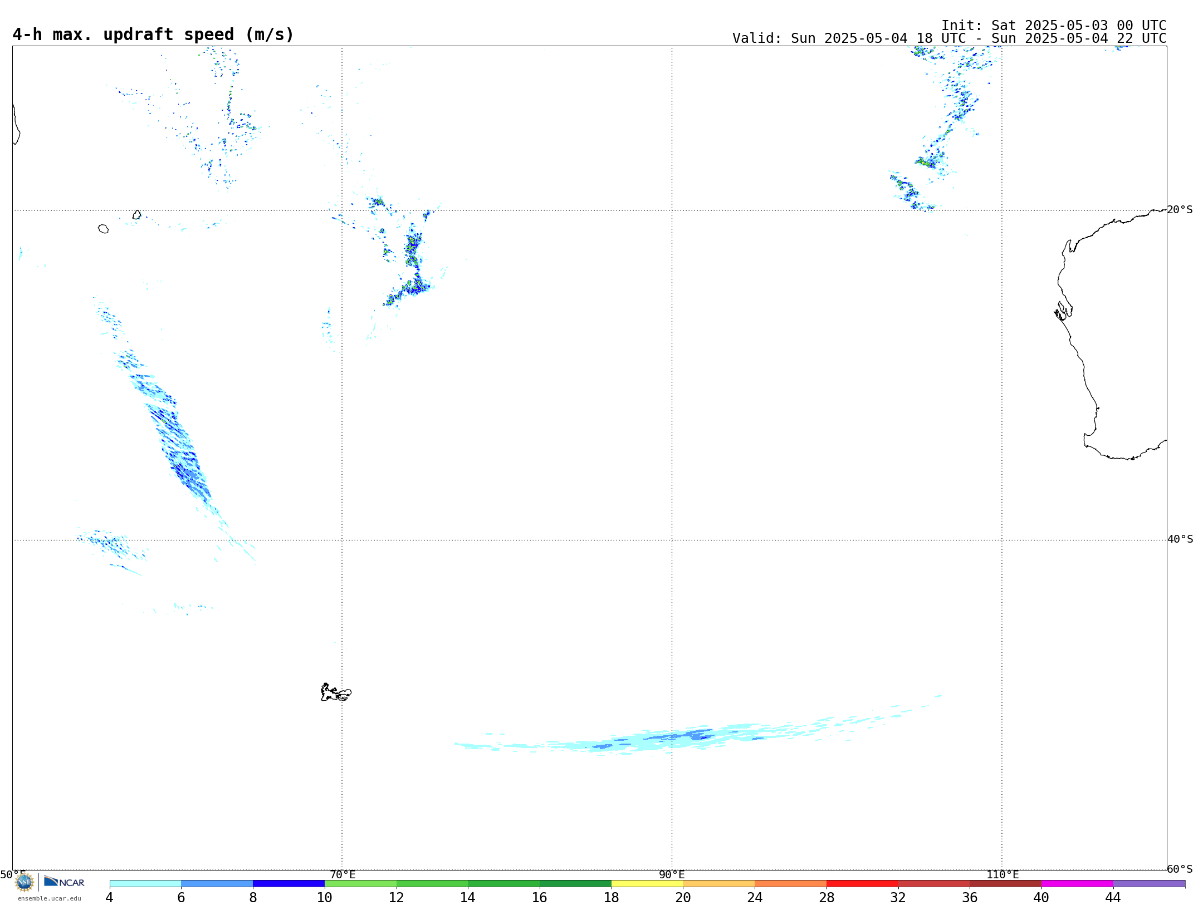Click the Valid: Sun 2025-05-04 time range text
This screenshot has width=1203, height=905.
(x=950, y=38)
